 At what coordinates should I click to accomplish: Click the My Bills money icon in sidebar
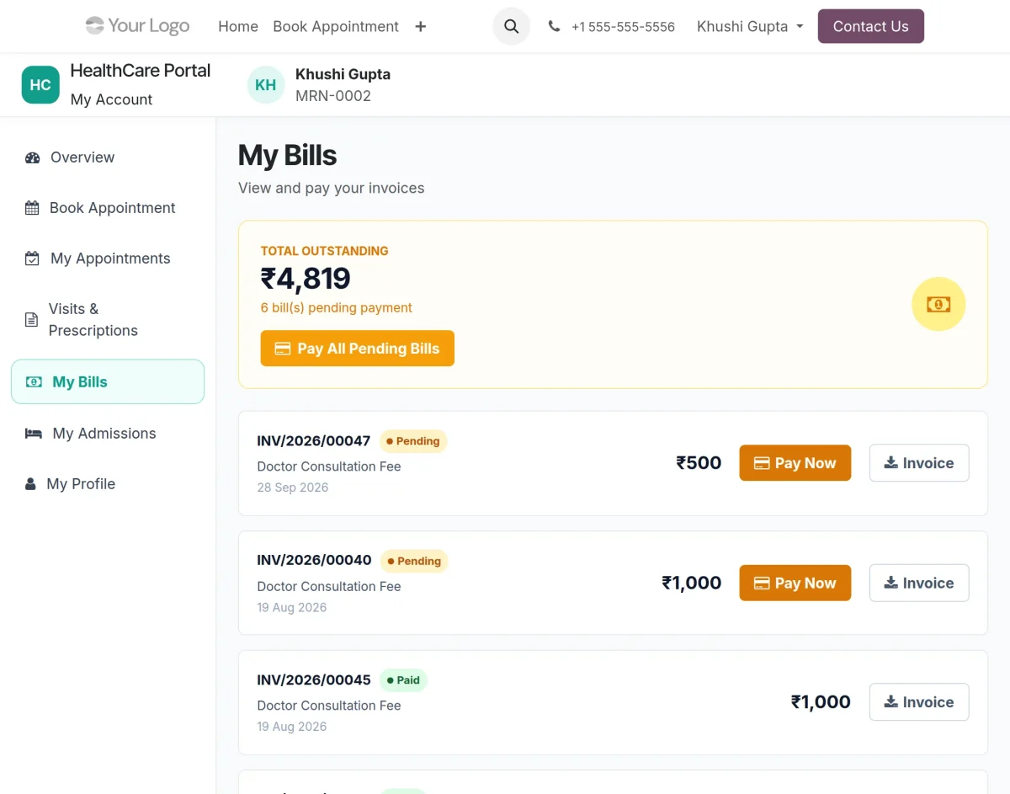34,382
